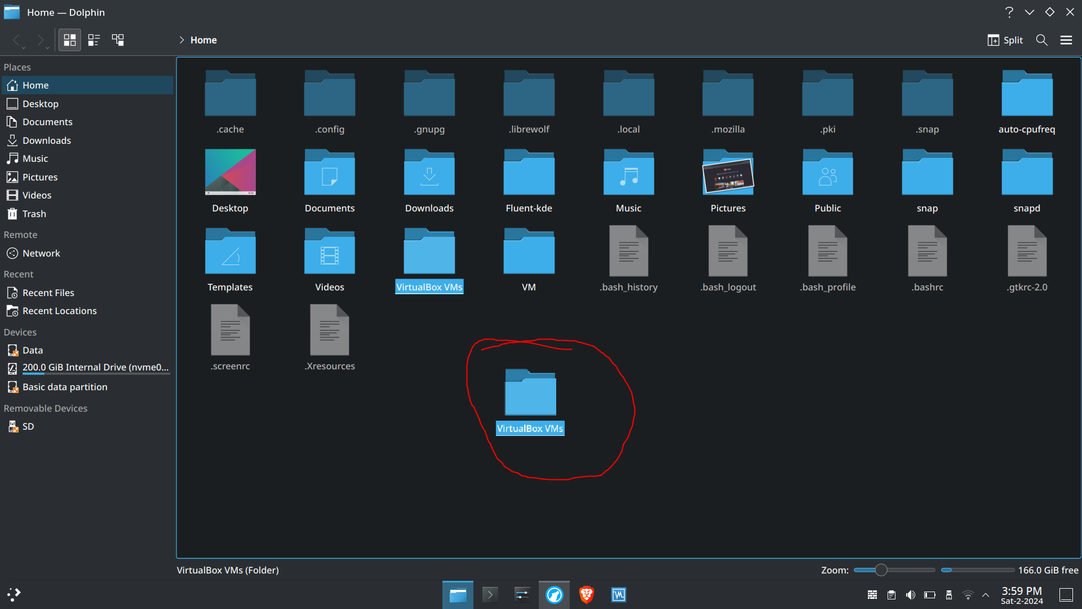Open the Documents place in sidebar
Screen dimensions: 1082x609
(x=47, y=121)
